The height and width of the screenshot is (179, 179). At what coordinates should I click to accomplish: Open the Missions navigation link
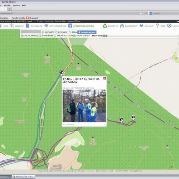[19, 26]
